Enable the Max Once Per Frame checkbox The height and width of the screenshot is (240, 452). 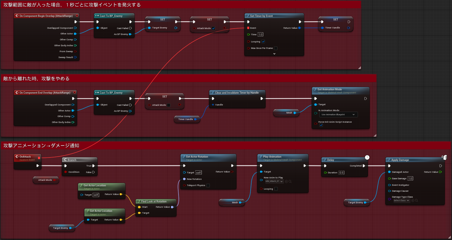[x=276, y=48]
